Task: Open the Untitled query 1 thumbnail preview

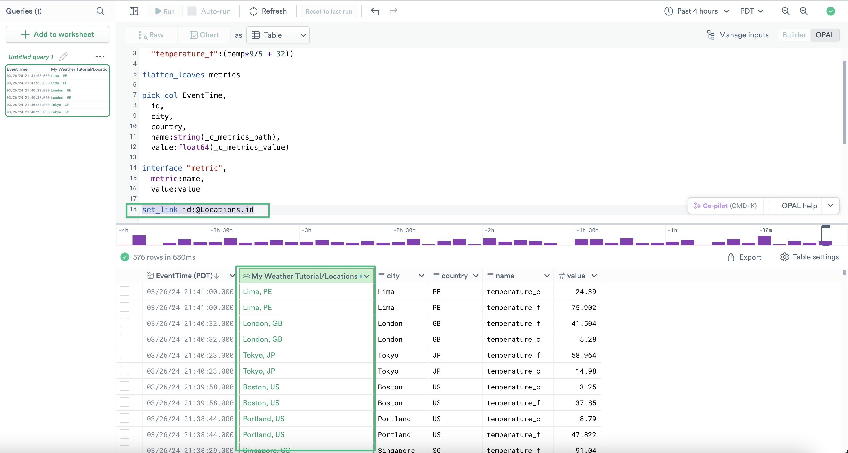Action: [58, 91]
